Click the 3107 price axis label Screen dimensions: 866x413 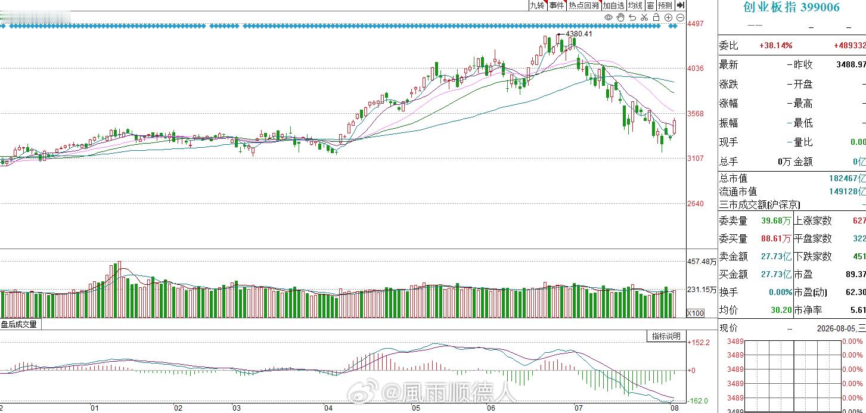696,159
